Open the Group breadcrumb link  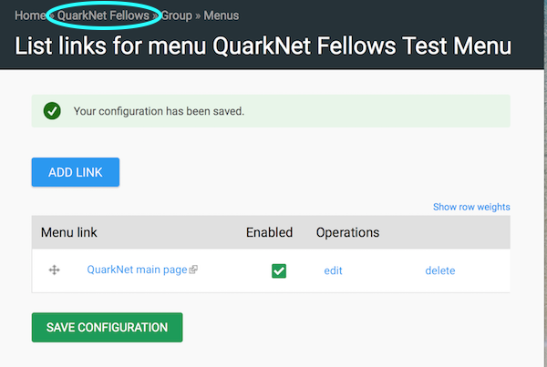point(177,15)
